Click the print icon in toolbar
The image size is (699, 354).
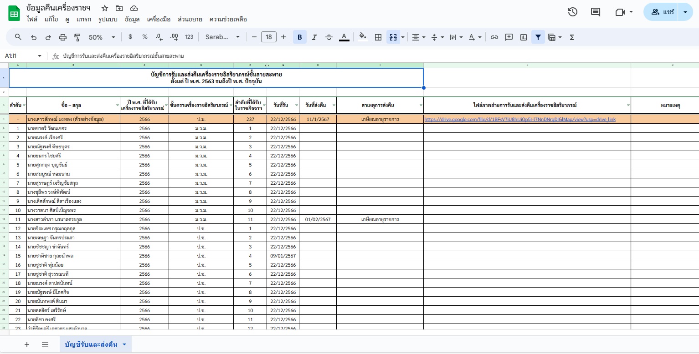click(x=63, y=37)
